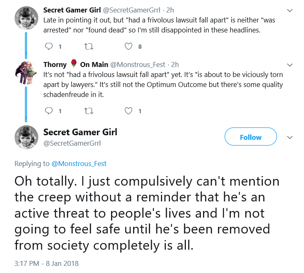Open @SecretGamerGrrl handle in top tweet
This screenshot has height=273, width=304.
131,10
